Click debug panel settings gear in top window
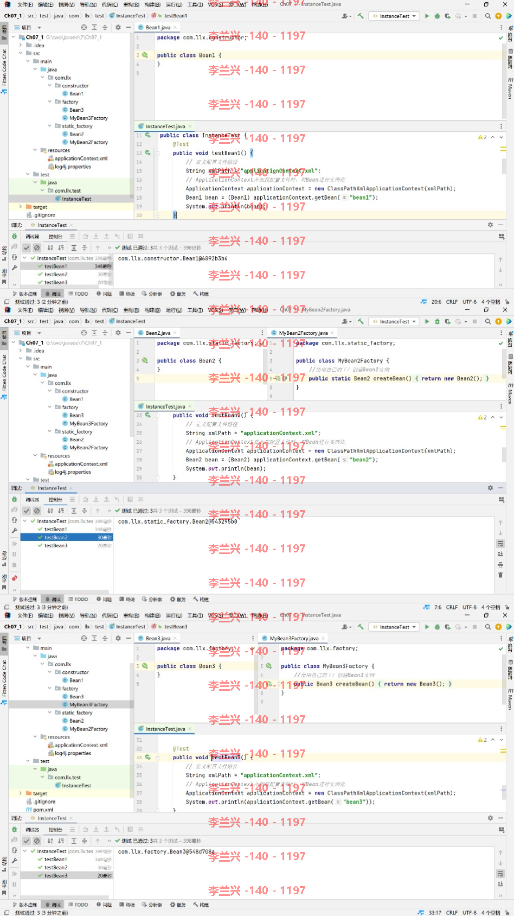This screenshot has height=916, width=514. point(490,225)
